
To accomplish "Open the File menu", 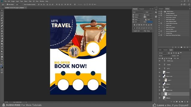I will click(5, 1).
